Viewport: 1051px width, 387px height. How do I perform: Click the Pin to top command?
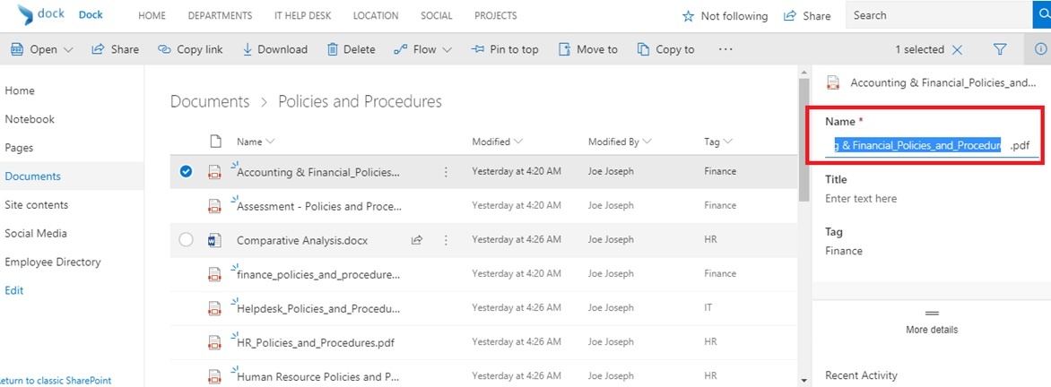tap(505, 50)
